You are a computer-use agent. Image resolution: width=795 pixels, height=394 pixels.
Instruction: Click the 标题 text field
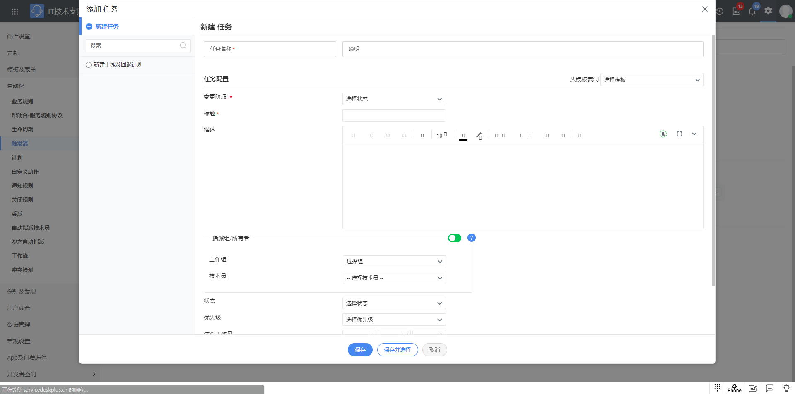394,115
